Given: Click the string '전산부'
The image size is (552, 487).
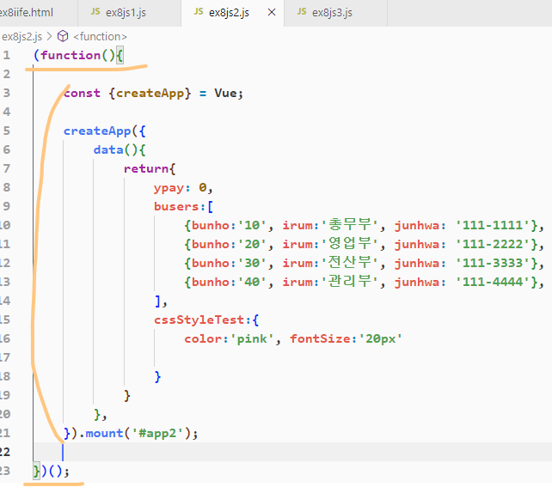Looking at the screenshot, I should (350, 263).
